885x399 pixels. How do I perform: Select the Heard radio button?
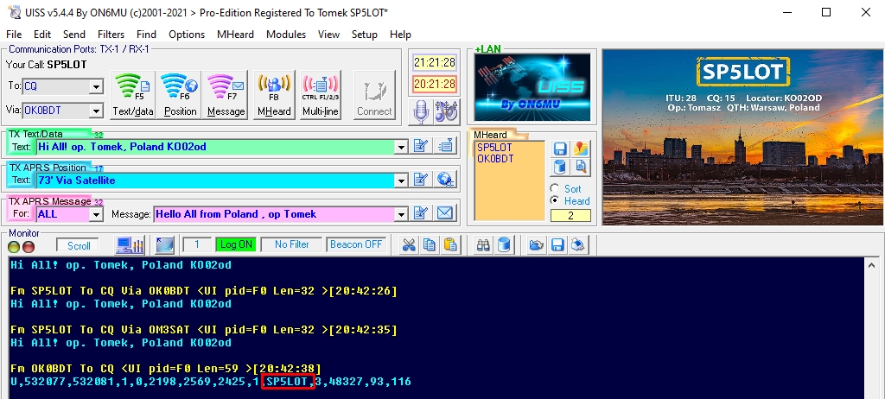click(x=554, y=200)
